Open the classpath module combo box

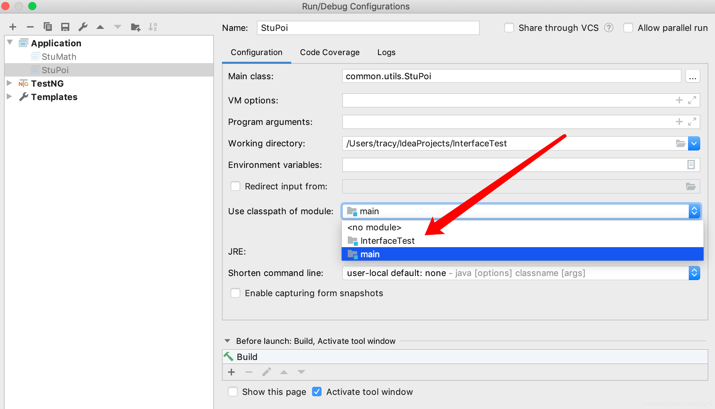coord(521,211)
